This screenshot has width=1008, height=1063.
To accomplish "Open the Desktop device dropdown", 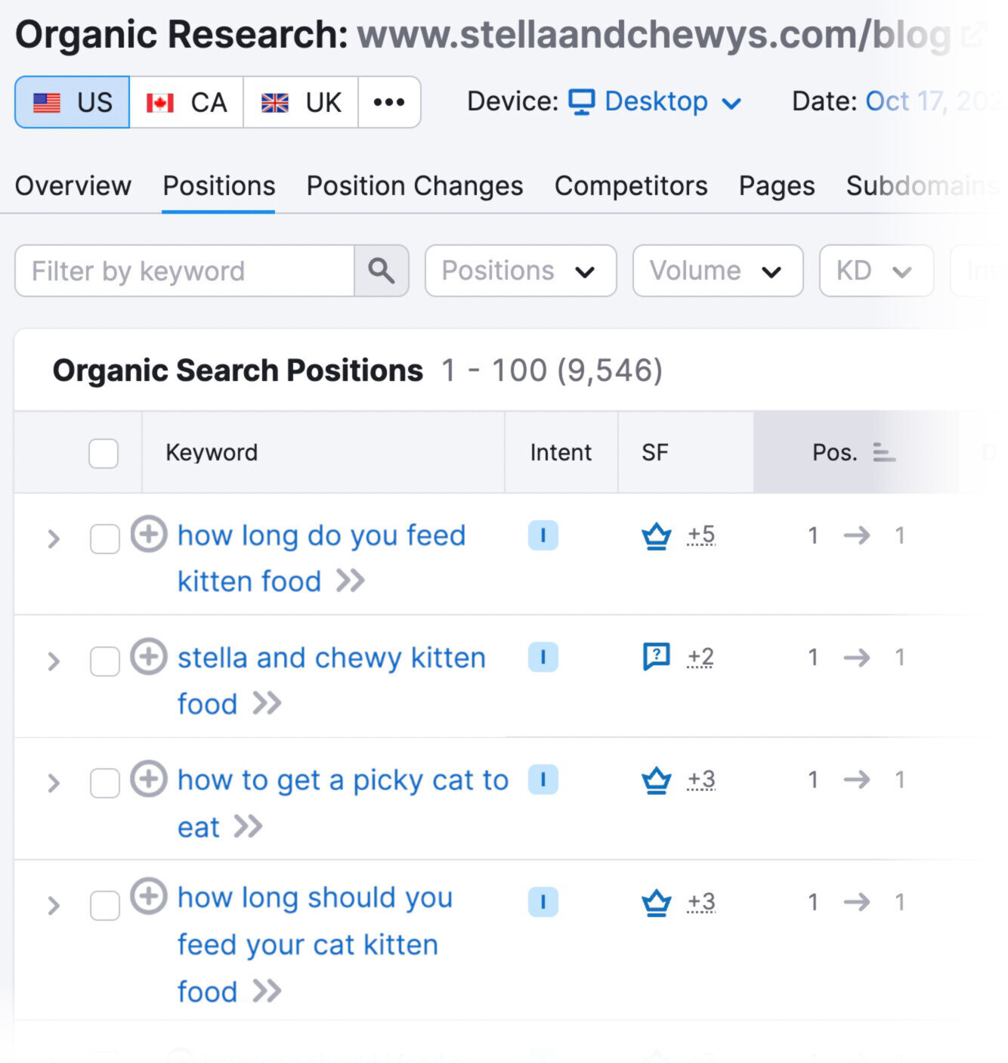I will 655,101.
